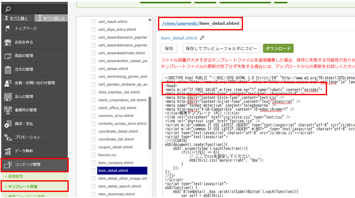Open the お店を作る menu
This screenshot has width=355, height=198.
tap(34, 42)
